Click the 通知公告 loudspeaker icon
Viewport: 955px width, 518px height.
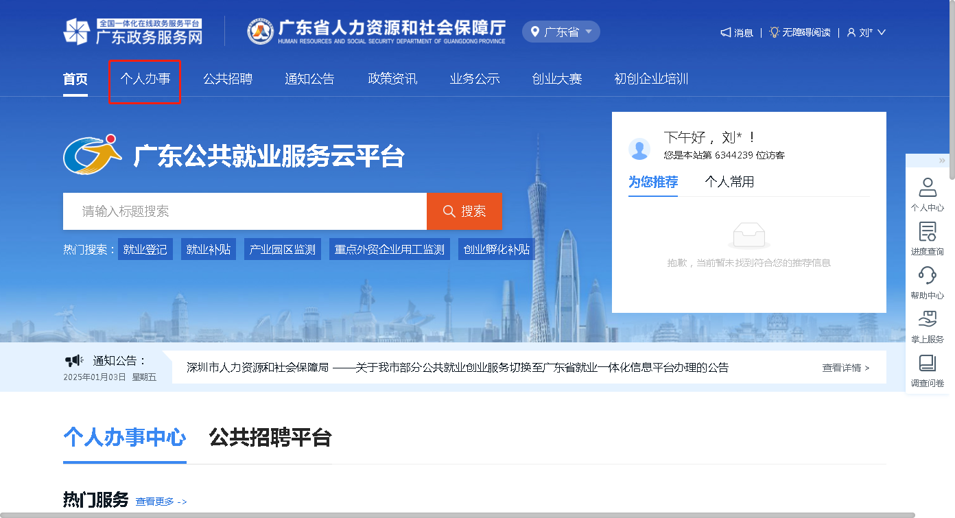point(74,360)
